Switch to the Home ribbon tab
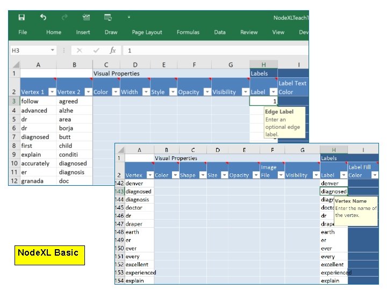This screenshot has height=290, width=387. coord(54,32)
